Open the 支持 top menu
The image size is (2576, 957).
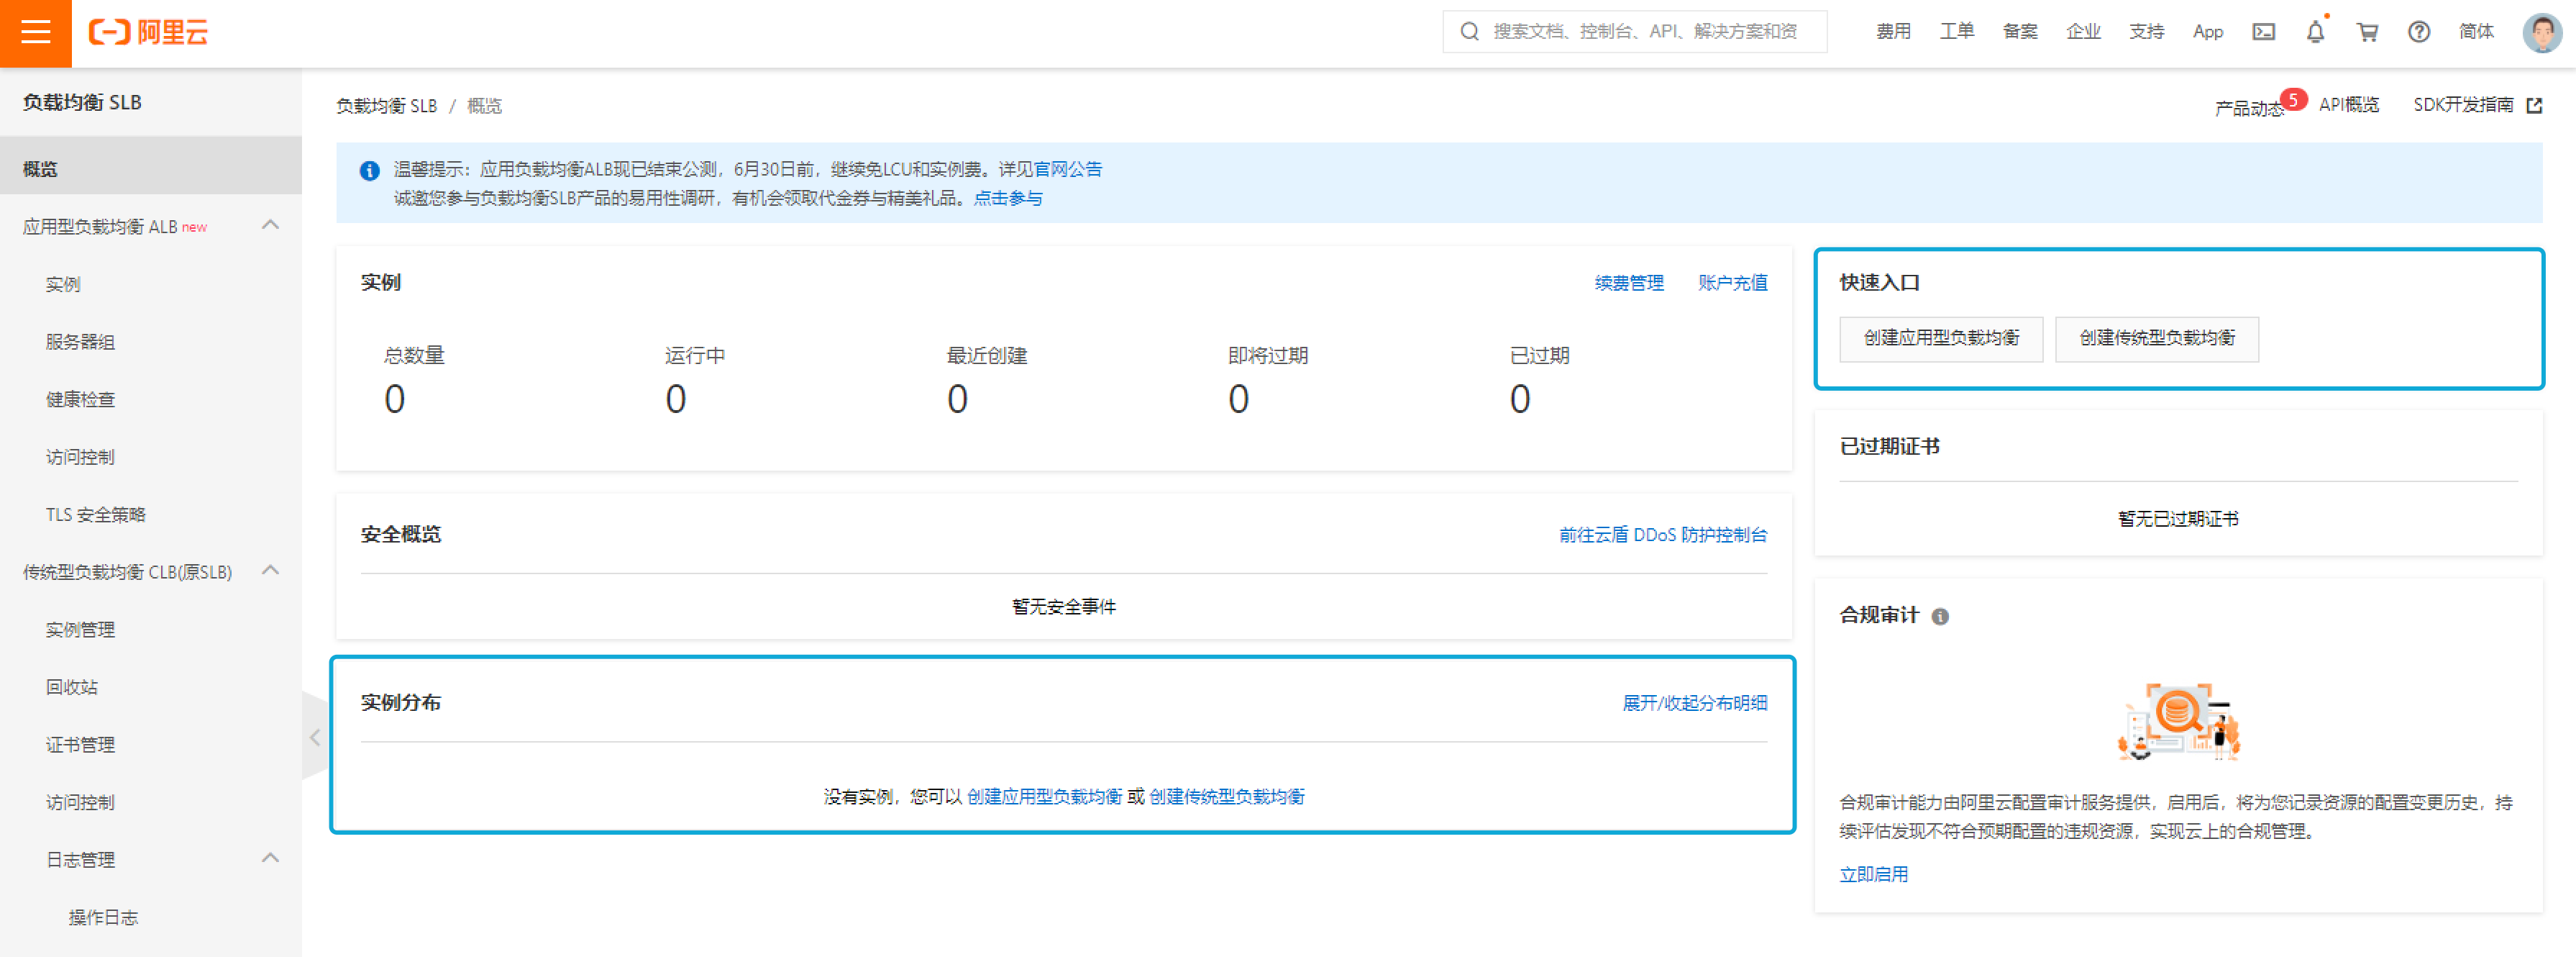tap(2146, 32)
